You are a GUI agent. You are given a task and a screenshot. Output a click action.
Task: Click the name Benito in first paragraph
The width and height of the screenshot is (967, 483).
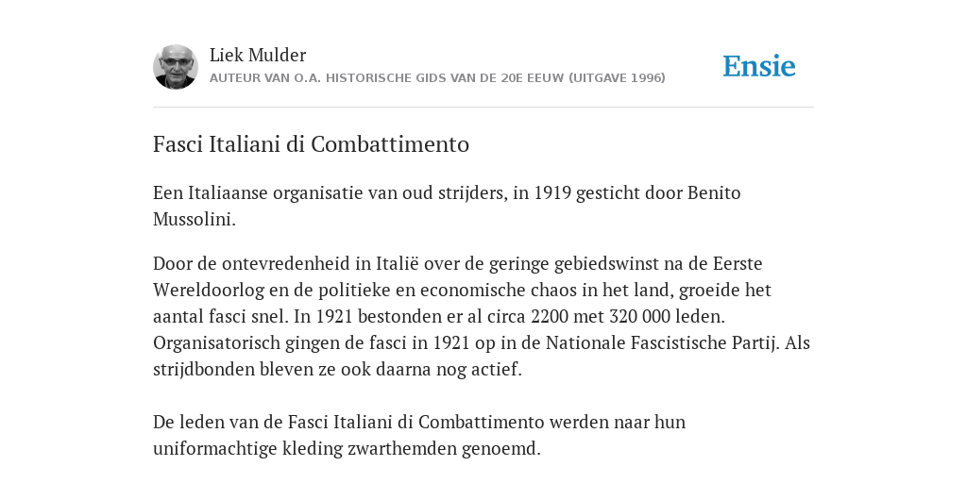coord(714,192)
